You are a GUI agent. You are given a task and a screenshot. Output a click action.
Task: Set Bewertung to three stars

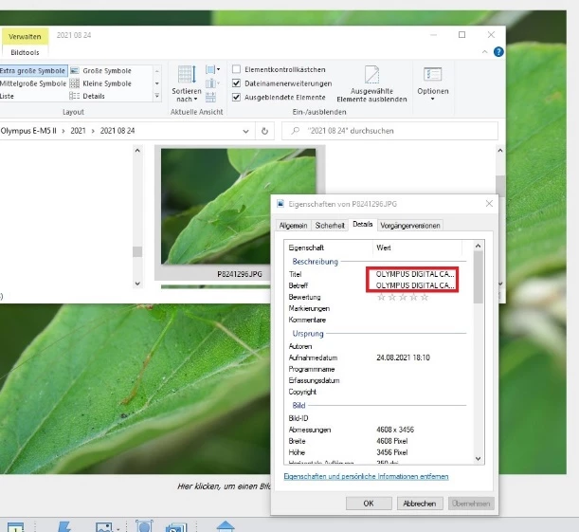(x=404, y=297)
